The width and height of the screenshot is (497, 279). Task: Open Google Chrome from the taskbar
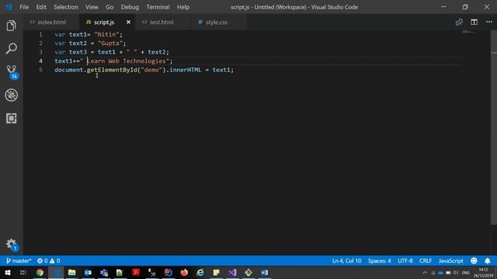40,272
